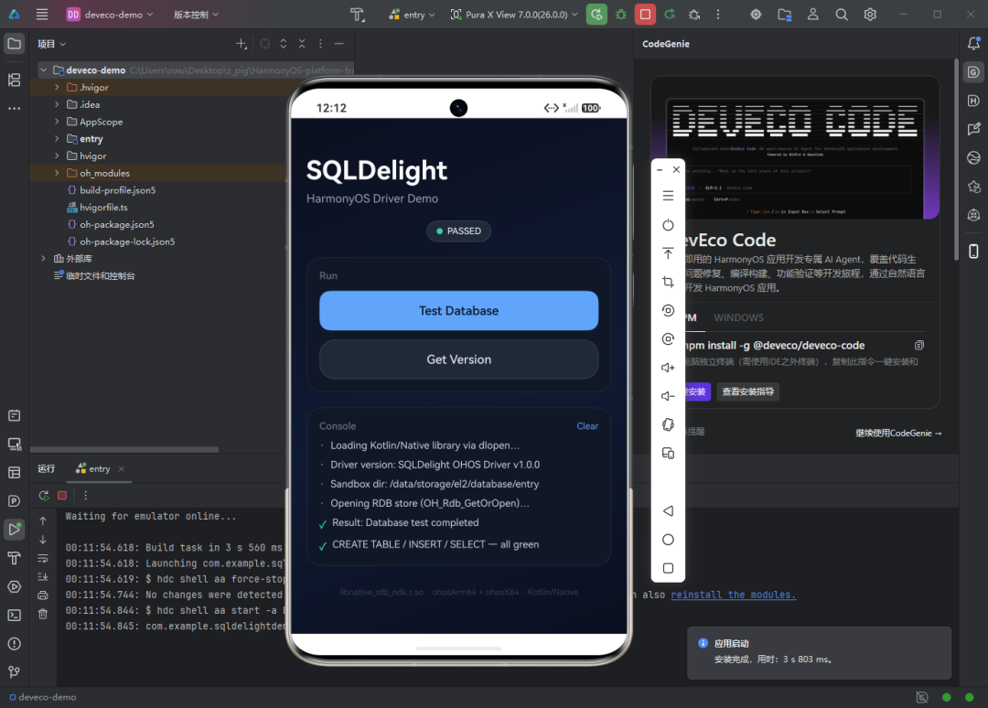Open deveco-demo project dropdown
The height and width of the screenshot is (708, 988).
(x=110, y=15)
